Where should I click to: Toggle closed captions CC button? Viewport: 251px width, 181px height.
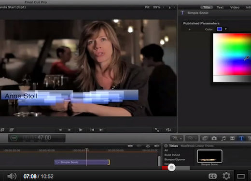point(212,176)
